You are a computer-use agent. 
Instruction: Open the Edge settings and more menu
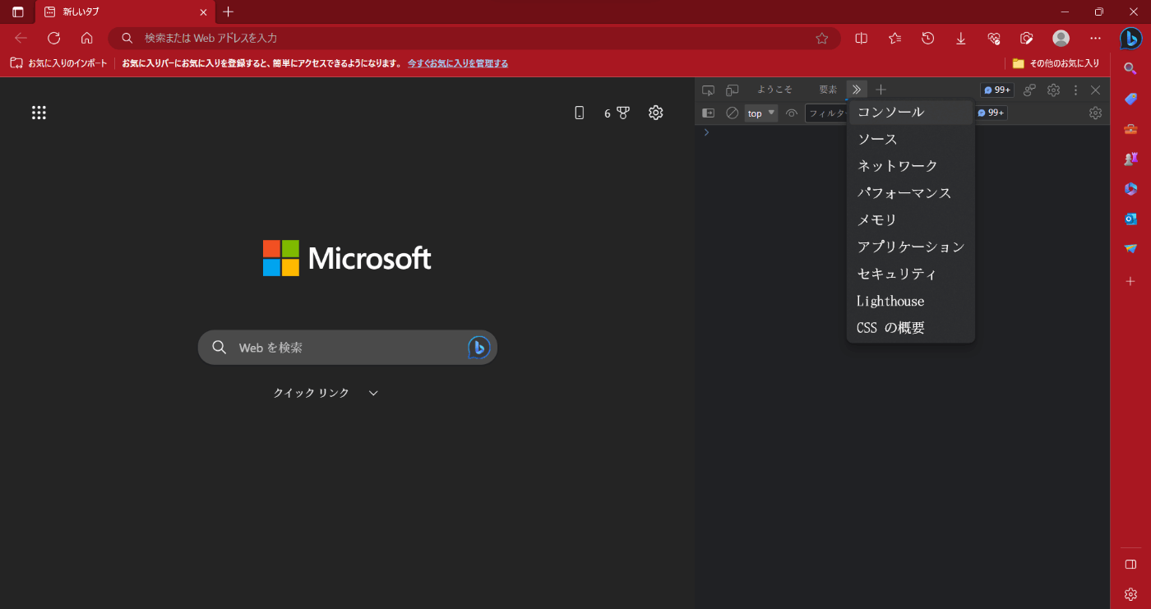pyautogui.click(x=1095, y=38)
